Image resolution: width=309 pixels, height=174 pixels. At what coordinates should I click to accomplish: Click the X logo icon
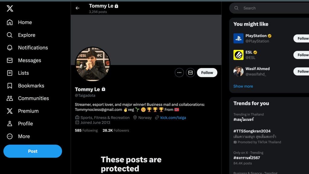pyautogui.click(x=10, y=8)
